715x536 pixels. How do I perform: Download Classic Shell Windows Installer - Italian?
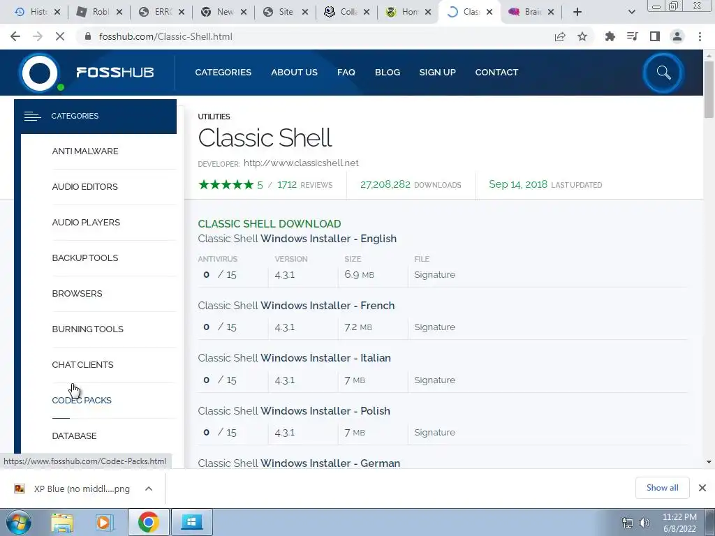[294, 358]
